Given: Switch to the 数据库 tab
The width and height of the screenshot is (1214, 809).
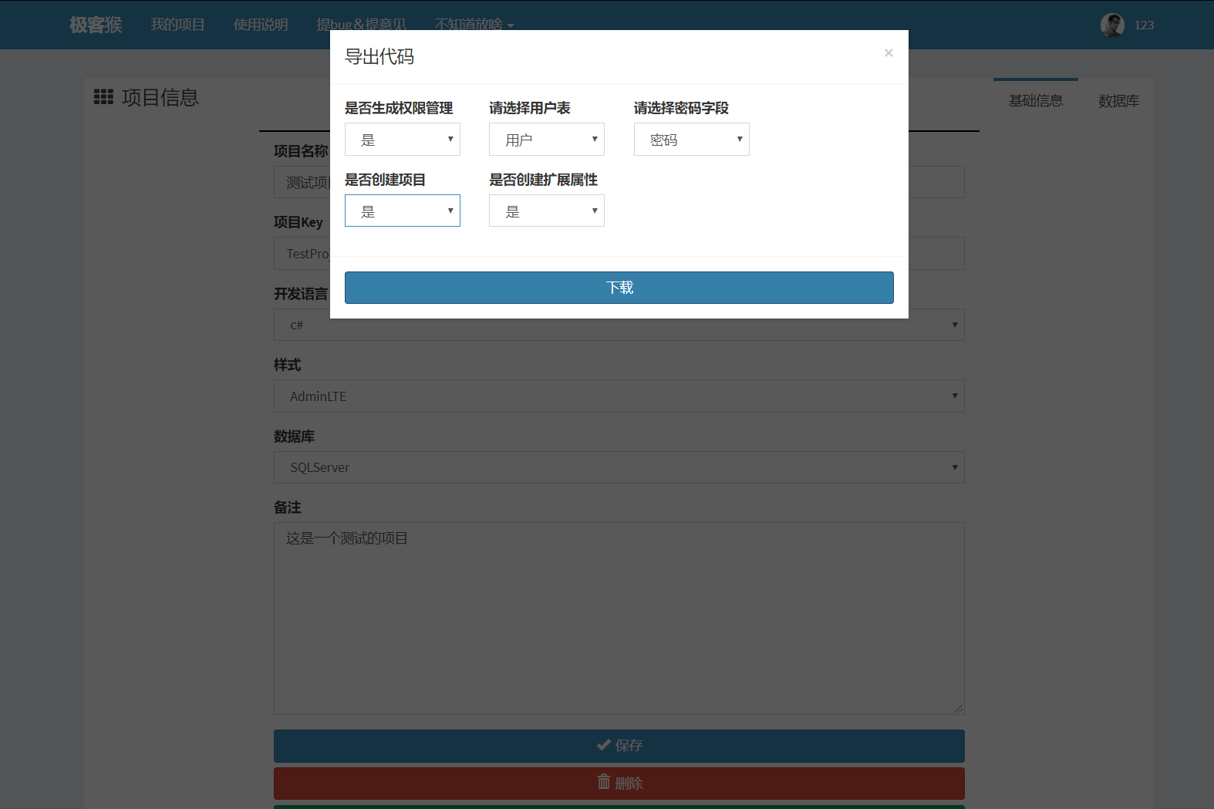Looking at the screenshot, I should pos(1118,101).
